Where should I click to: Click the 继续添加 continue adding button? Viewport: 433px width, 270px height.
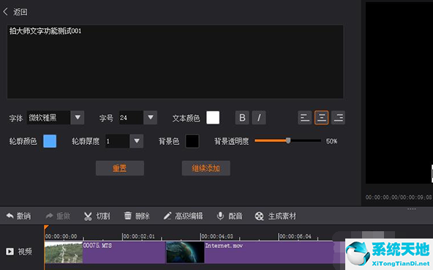click(206, 168)
